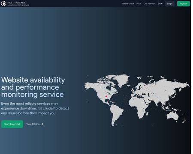Image resolution: width=193 pixels, height=154 pixels.
Task: Select the pink location marker on map
Action: click(106, 96)
